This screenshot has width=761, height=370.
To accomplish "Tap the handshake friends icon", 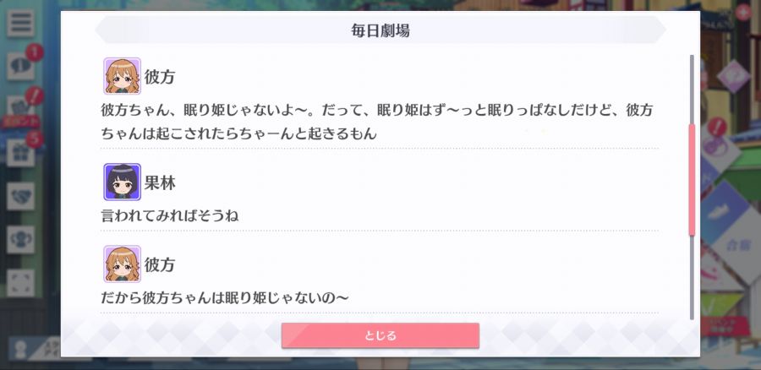I will pos(20,196).
